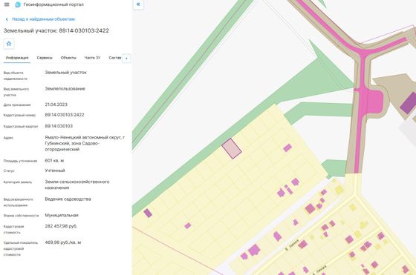
Task: Click the pink road junction on the map
Action: tap(364, 52)
